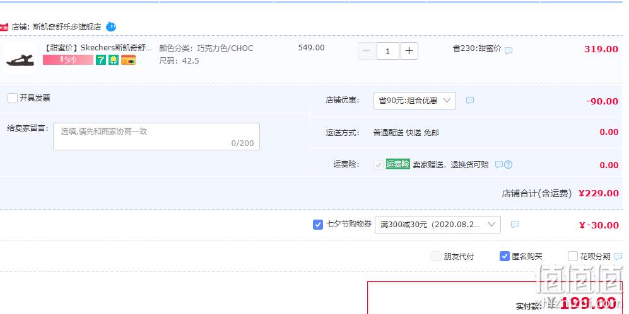Screen dimensions: 629x314
Task: Uncheck the 匿名购买 anonymous purchase checkbox
Action: click(505, 256)
